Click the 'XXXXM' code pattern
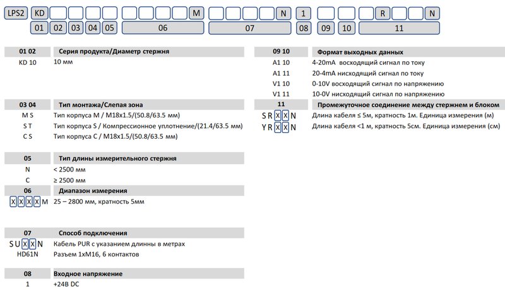 click(x=28, y=202)
